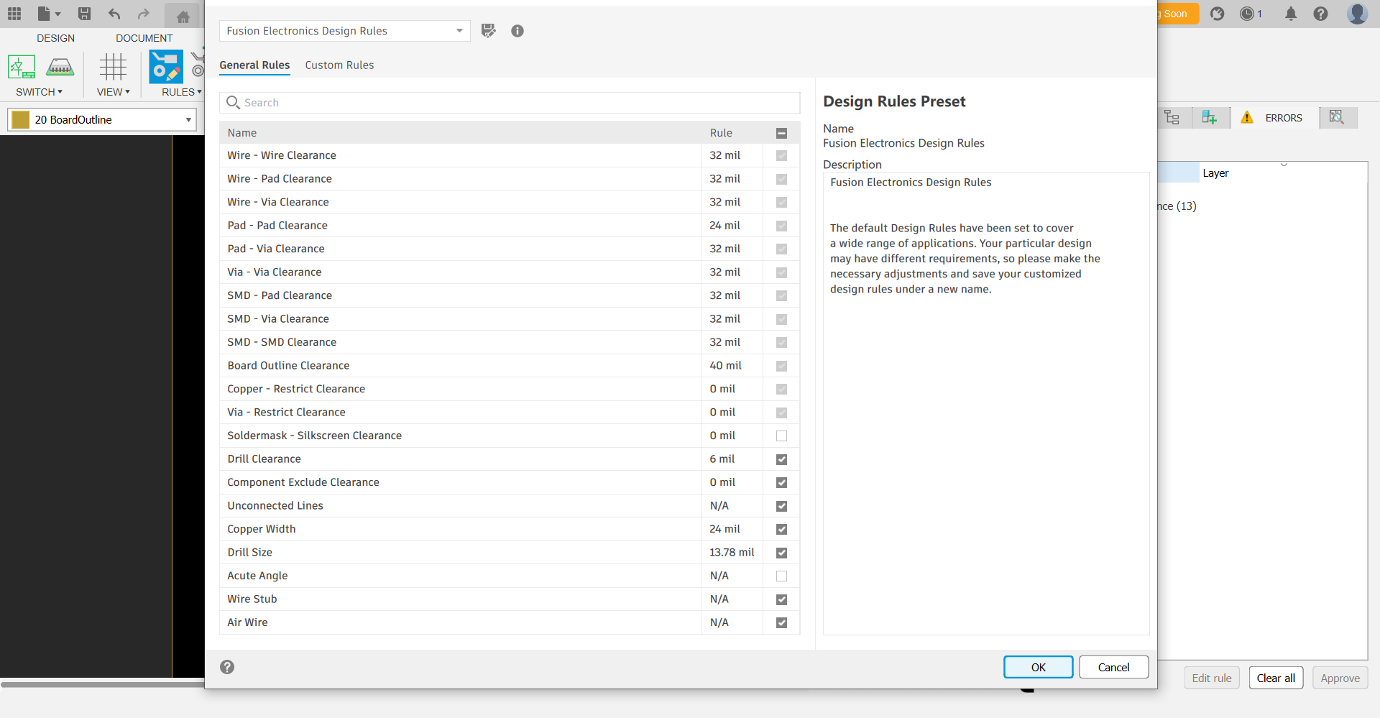Switch to the Custom Rules tab
Screen dimensions: 1380x718
point(339,65)
